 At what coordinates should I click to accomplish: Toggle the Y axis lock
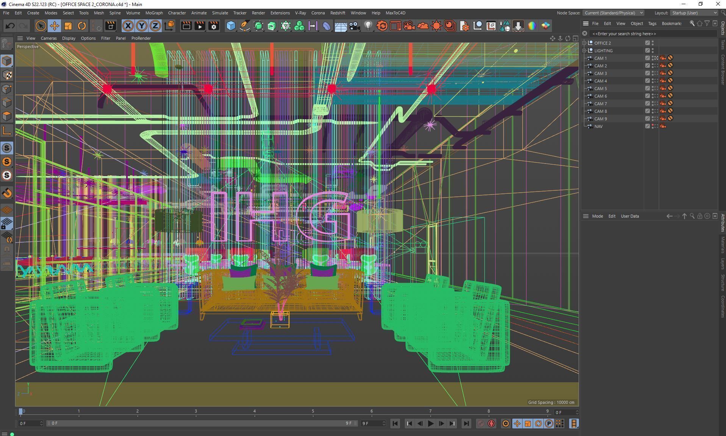pyautogui.click(x=141, y=26)
